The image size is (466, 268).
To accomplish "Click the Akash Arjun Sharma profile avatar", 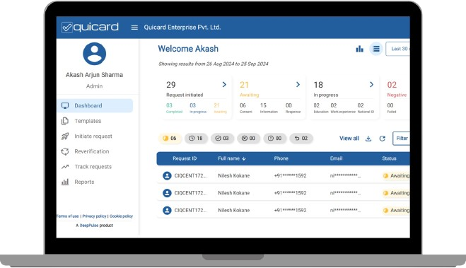I will (95, 54).
